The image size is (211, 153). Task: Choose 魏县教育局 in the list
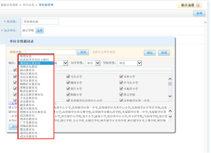click(27, 129)
